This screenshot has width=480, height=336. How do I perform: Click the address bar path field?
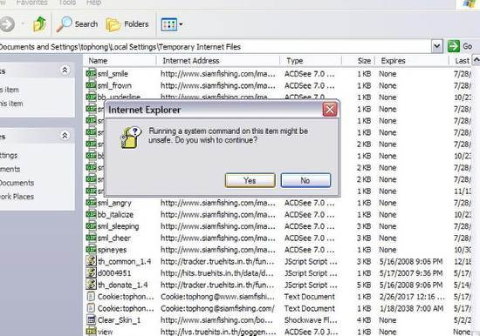[215, 47]
